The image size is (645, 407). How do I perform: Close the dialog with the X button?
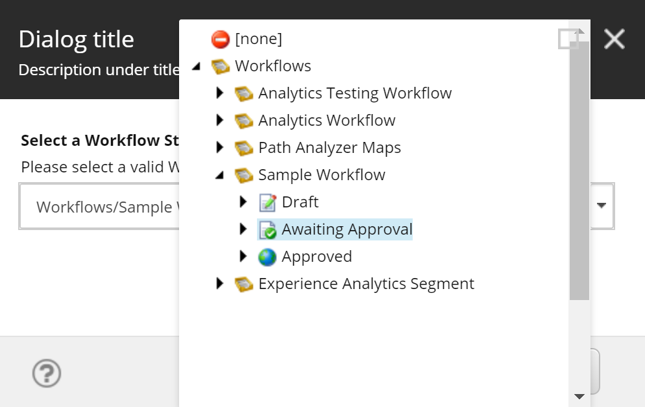614,39
